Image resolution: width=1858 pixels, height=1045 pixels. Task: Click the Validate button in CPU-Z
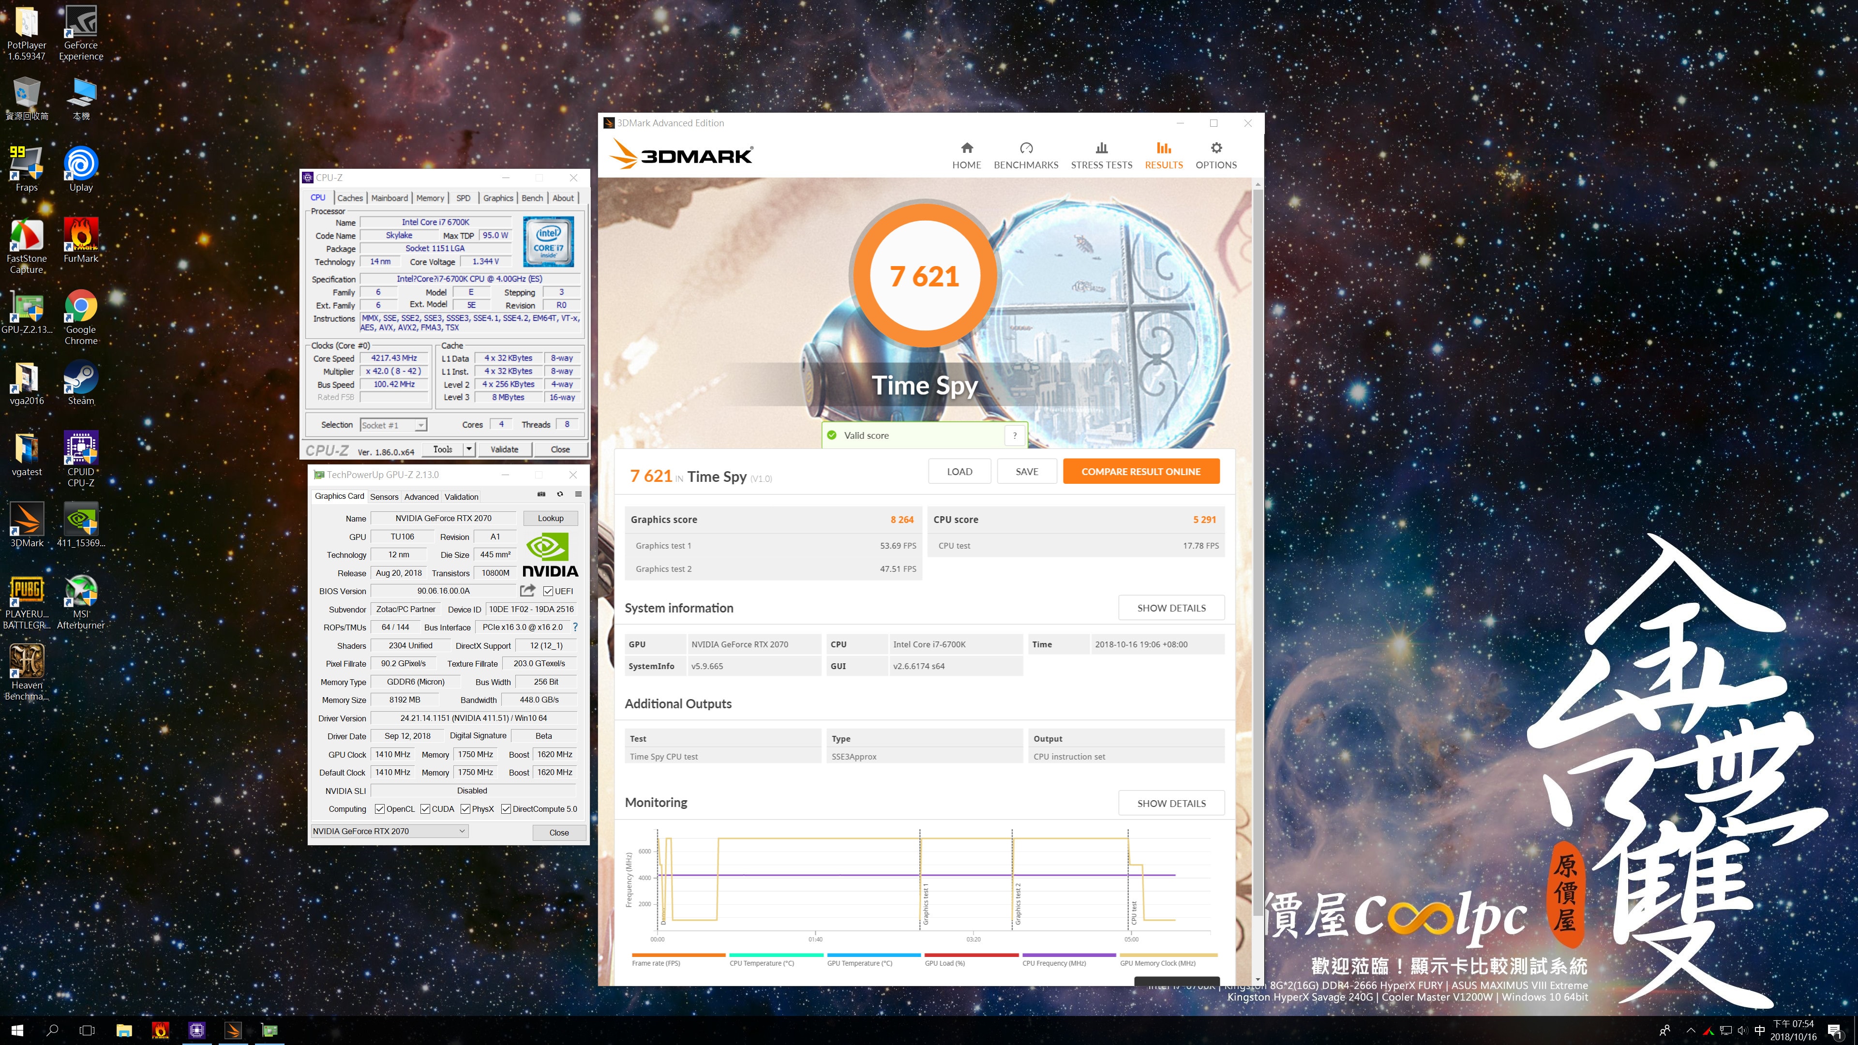pos(504,449)
